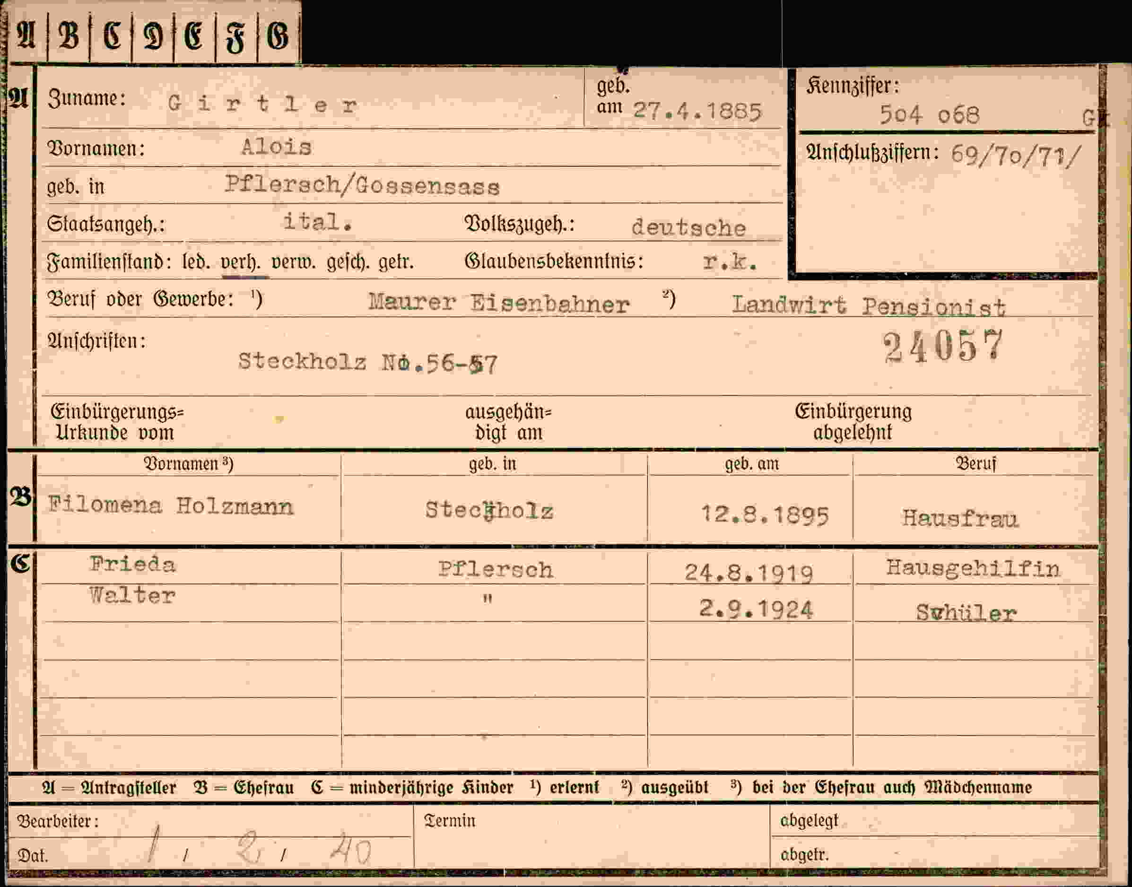This screenshot has width=1132, height=887.
Task: Click the 'Glaubensbekenntnis:' field label
Action: pos(554,261)
